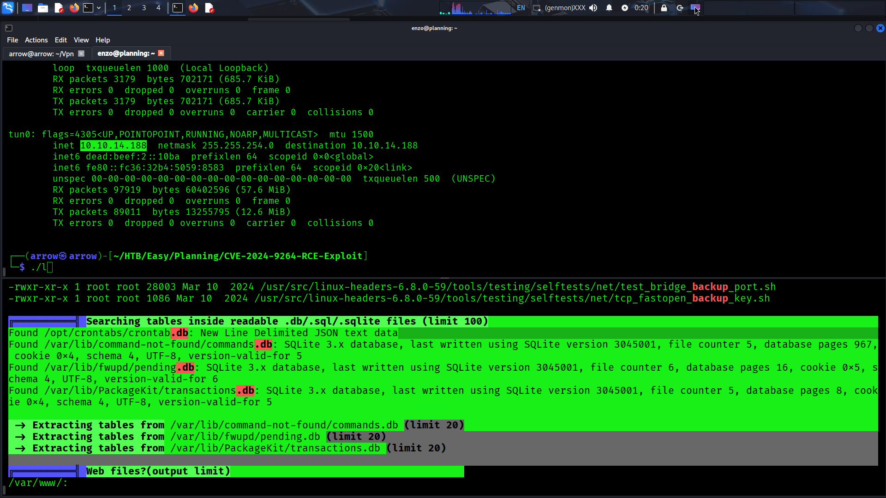Close the arrow@arrow ~/Vpn tab
The image size is (886, 498).
click(81, 53)
